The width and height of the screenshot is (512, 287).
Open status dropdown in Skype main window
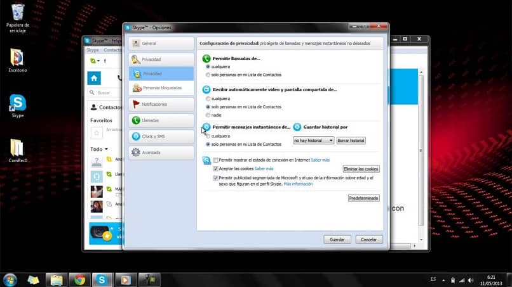[95, 61]
